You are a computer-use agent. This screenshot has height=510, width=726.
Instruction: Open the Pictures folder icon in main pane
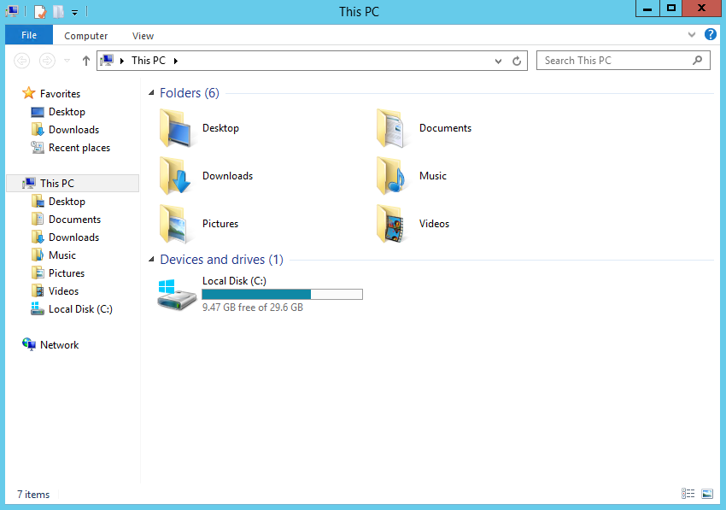click(175, 224)
